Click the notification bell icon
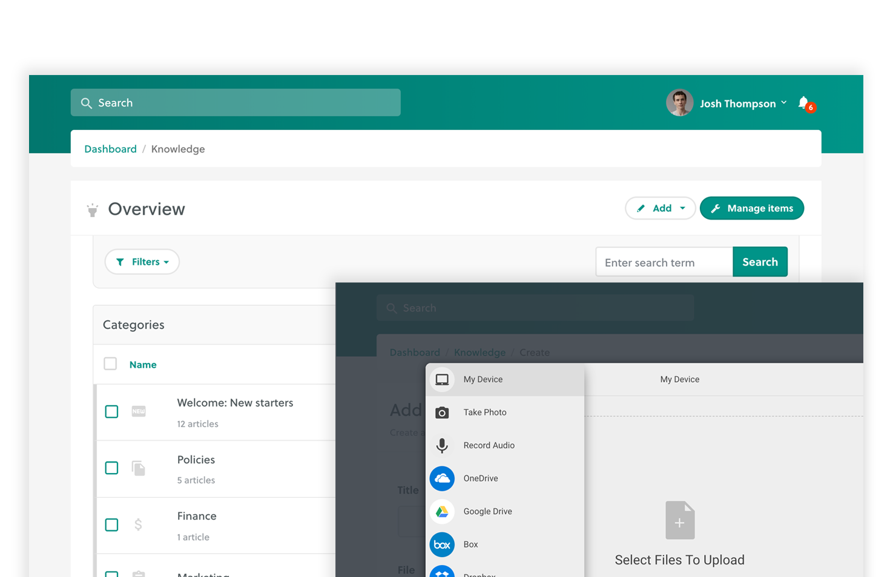 click(804, 103)
